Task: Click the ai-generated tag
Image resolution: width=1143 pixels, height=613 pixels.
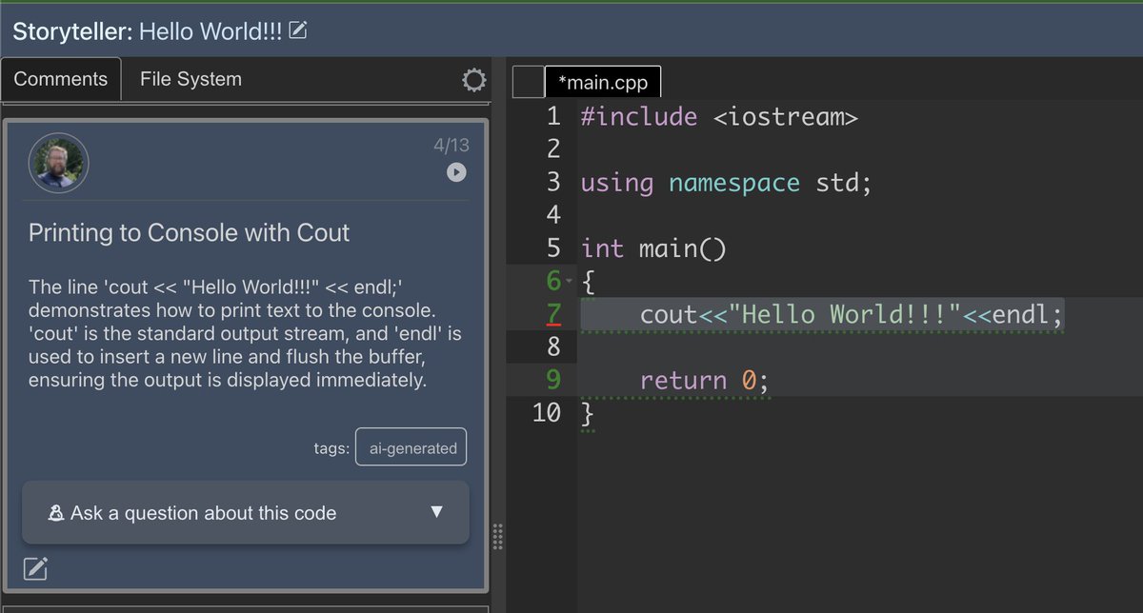Action: 411,447
